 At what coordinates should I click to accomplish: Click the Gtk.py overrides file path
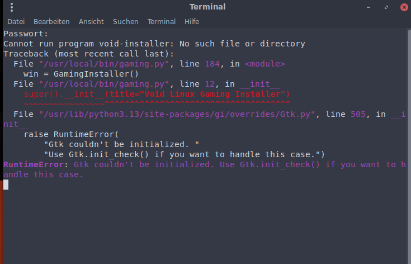(178, 114)
